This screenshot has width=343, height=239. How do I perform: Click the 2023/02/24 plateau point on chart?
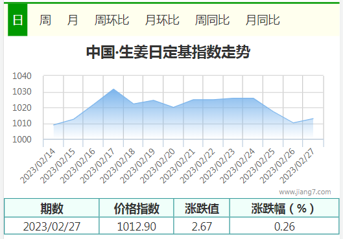(253, 98)
